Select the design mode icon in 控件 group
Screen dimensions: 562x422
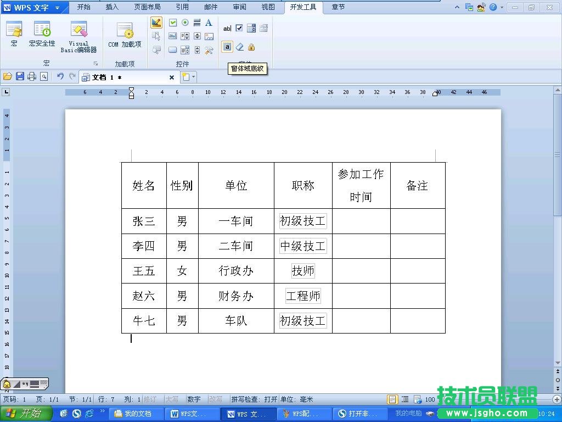[156, 23]
